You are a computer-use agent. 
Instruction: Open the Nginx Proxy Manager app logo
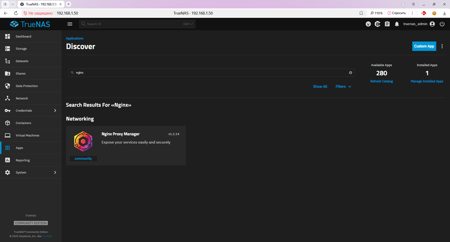pos(83,141)
